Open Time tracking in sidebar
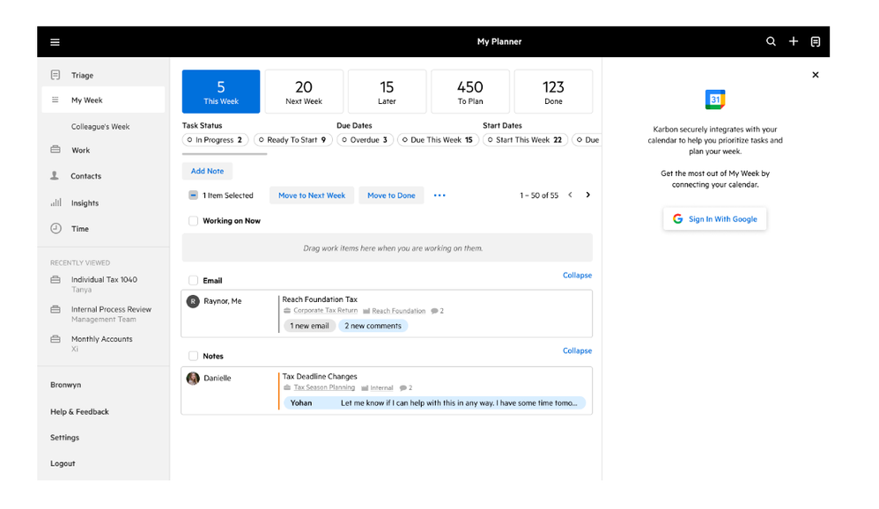 [x=80, y=229]
